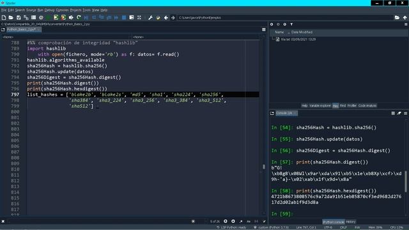409x230 pixels.
Task: Open the File menu
Action: click(x=4, y=10)
